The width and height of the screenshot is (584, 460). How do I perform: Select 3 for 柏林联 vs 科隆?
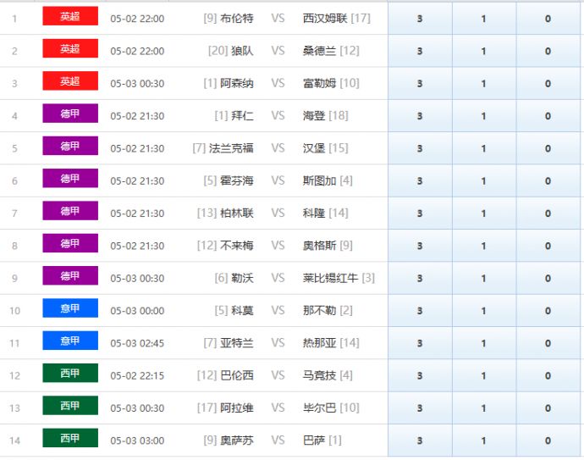point(420,213)
